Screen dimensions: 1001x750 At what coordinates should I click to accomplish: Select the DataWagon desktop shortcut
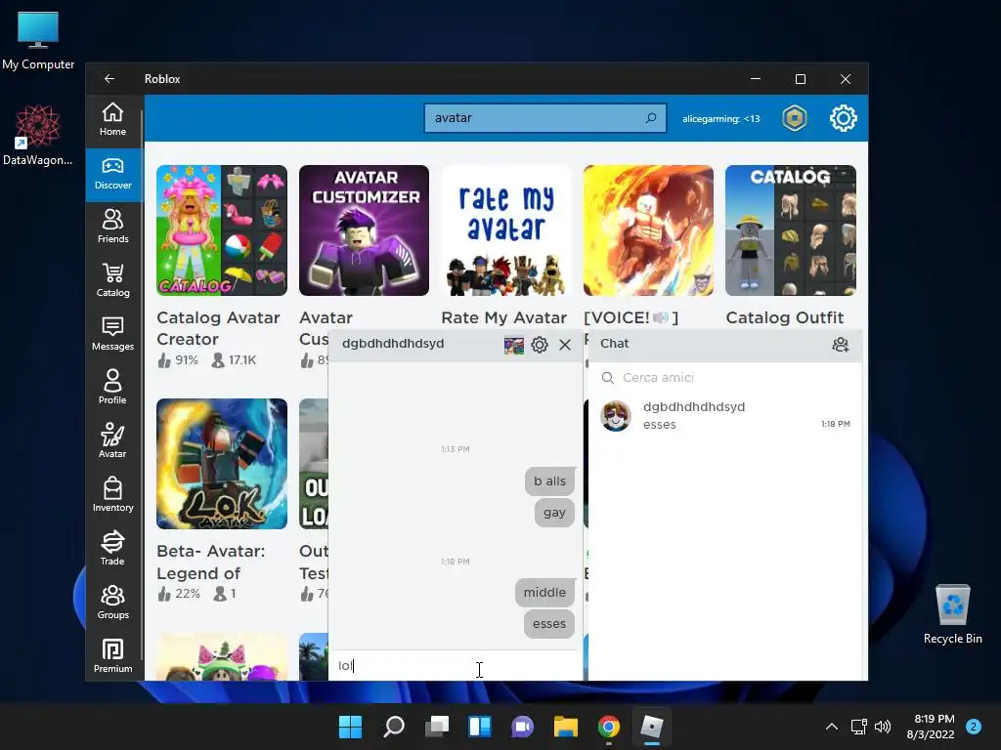tap(38, 136)
